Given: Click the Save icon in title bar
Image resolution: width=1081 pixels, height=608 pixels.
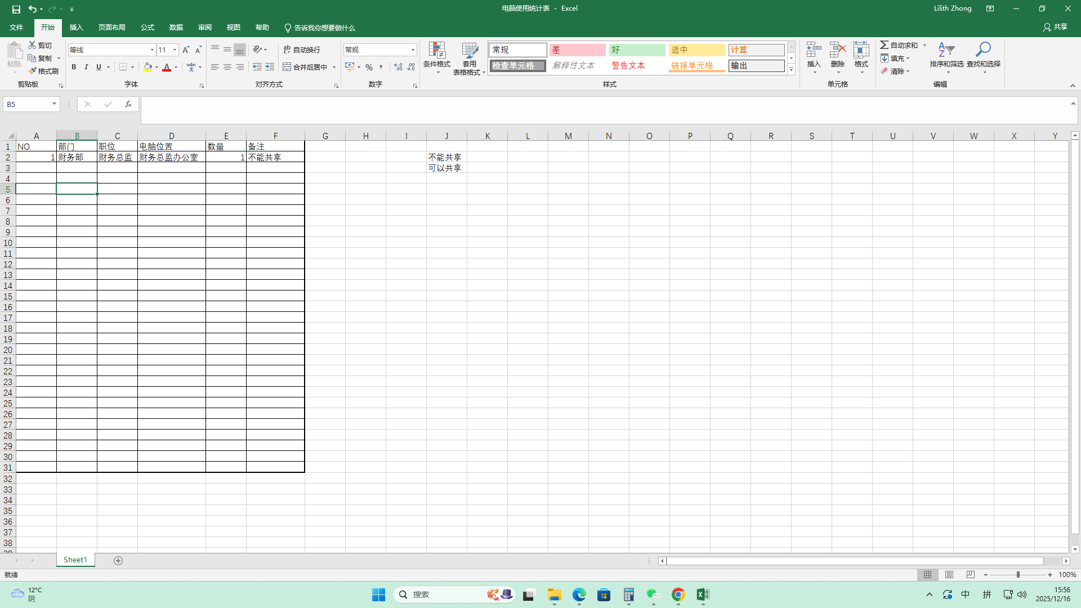Looking at the screenshot, I should pyautogui.click(x=16, y=9).
